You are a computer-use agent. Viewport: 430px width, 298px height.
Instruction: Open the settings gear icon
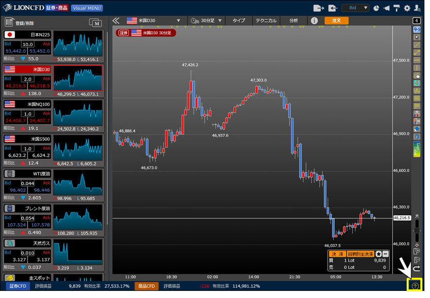pyautogui.click(x=407, y=8)
